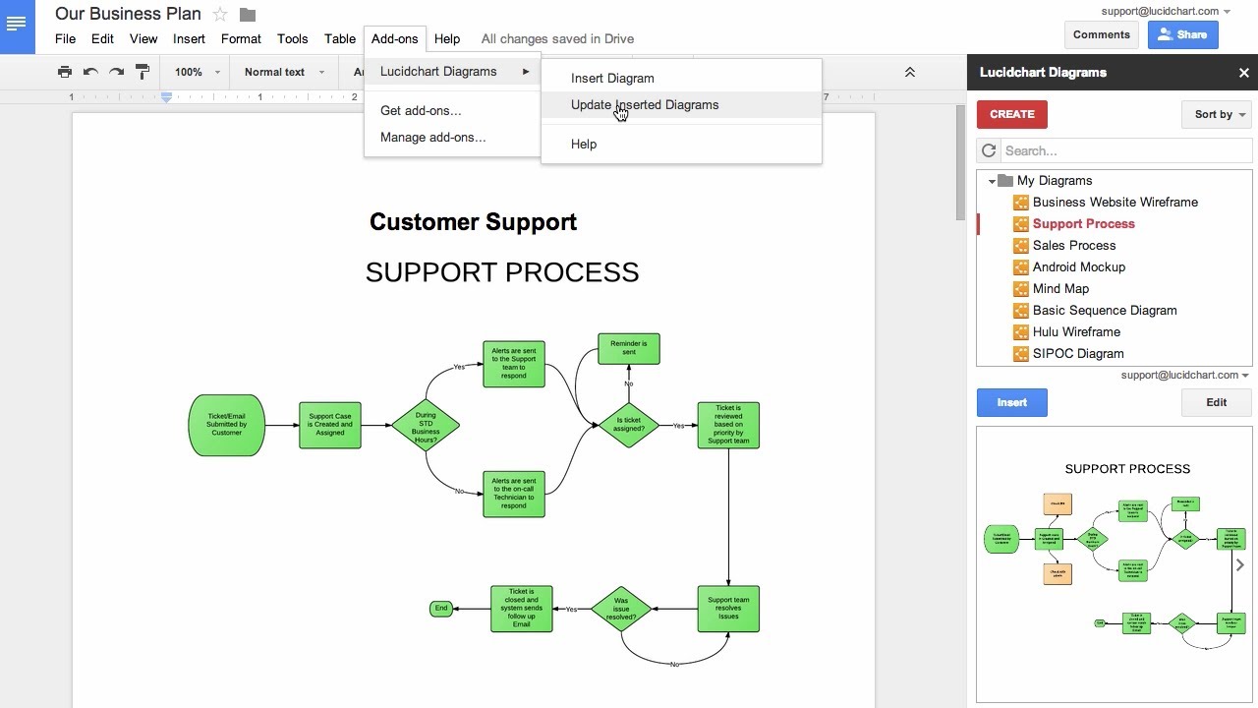The width and height of the screenshot is (1258, 708).
Task: Open the Tools menu
Action: [293, 39]
